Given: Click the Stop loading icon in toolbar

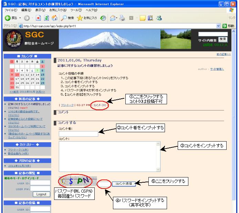Looking at the screenshot, I should [38, 18].
